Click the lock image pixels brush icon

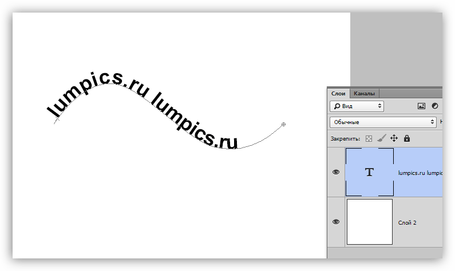click(381, 138)
